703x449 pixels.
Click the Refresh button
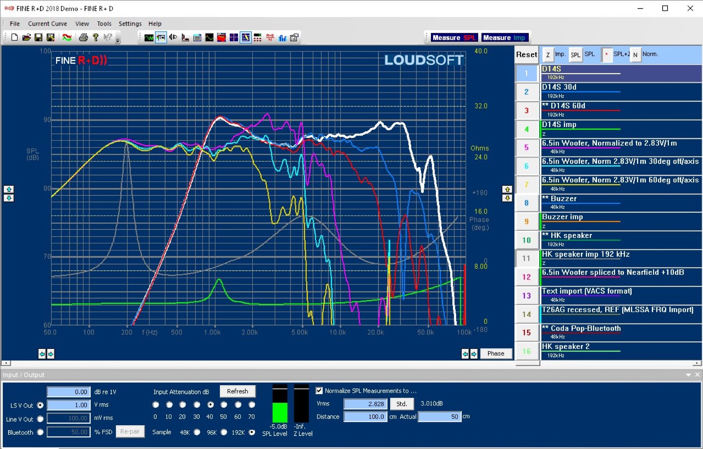tap(237, 392)
